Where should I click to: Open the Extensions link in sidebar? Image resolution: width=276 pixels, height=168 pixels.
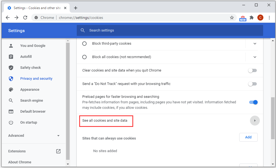point(17,151)
